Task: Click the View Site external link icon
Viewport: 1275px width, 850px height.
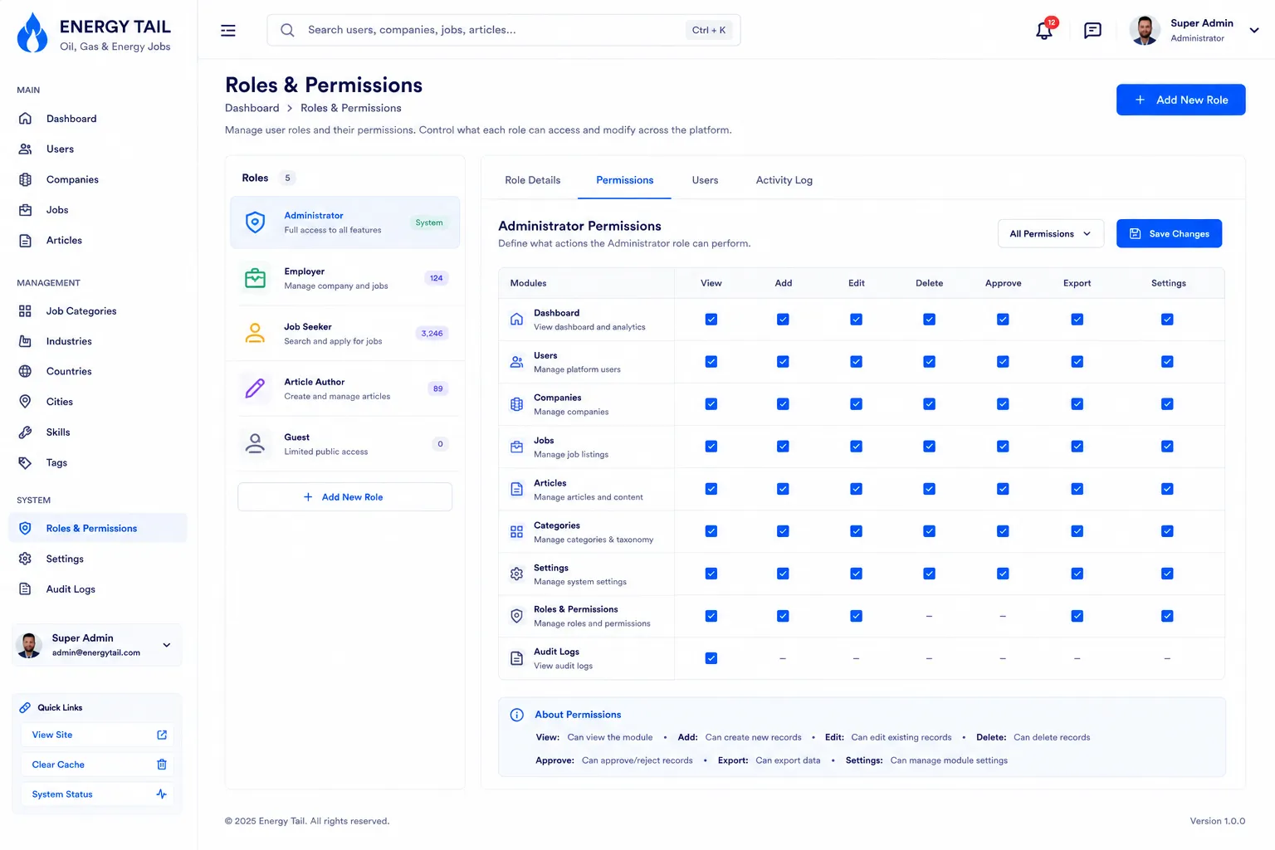Action: (x=162, y=735)
